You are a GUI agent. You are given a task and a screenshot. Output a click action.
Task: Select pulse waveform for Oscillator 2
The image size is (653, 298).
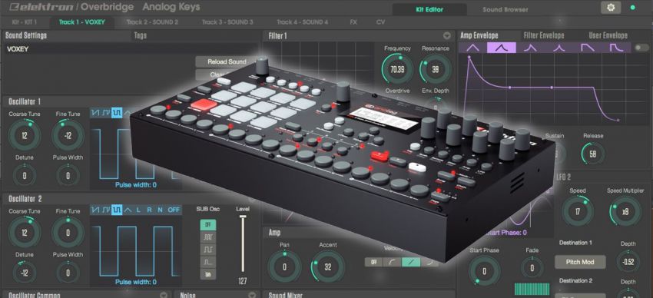tap(117, 210)
